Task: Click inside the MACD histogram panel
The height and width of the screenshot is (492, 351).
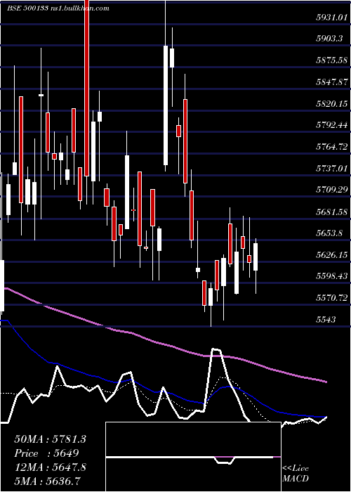Action: tap(193, 457)
